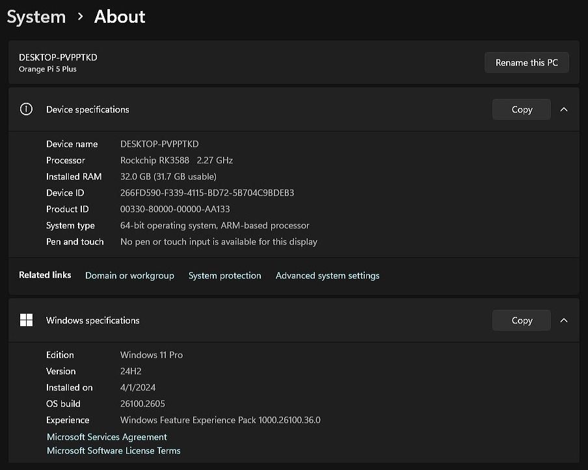Collapse the Device specifications section

563,109
